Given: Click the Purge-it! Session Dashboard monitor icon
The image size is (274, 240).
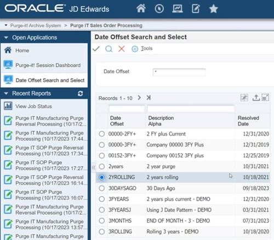Looking at the screenshot, I should 8,65.
